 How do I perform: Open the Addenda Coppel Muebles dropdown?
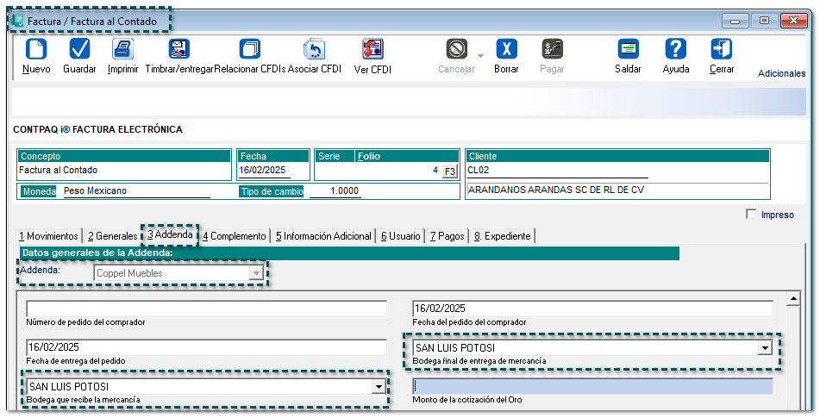click(x=256, y=273)
